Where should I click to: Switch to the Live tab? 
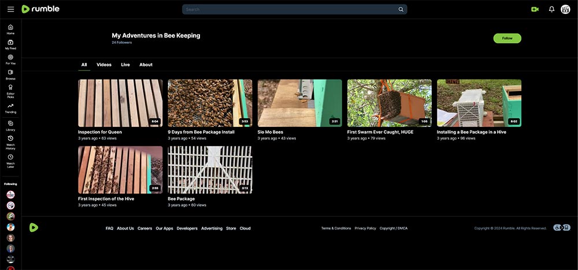click(125, 65)
